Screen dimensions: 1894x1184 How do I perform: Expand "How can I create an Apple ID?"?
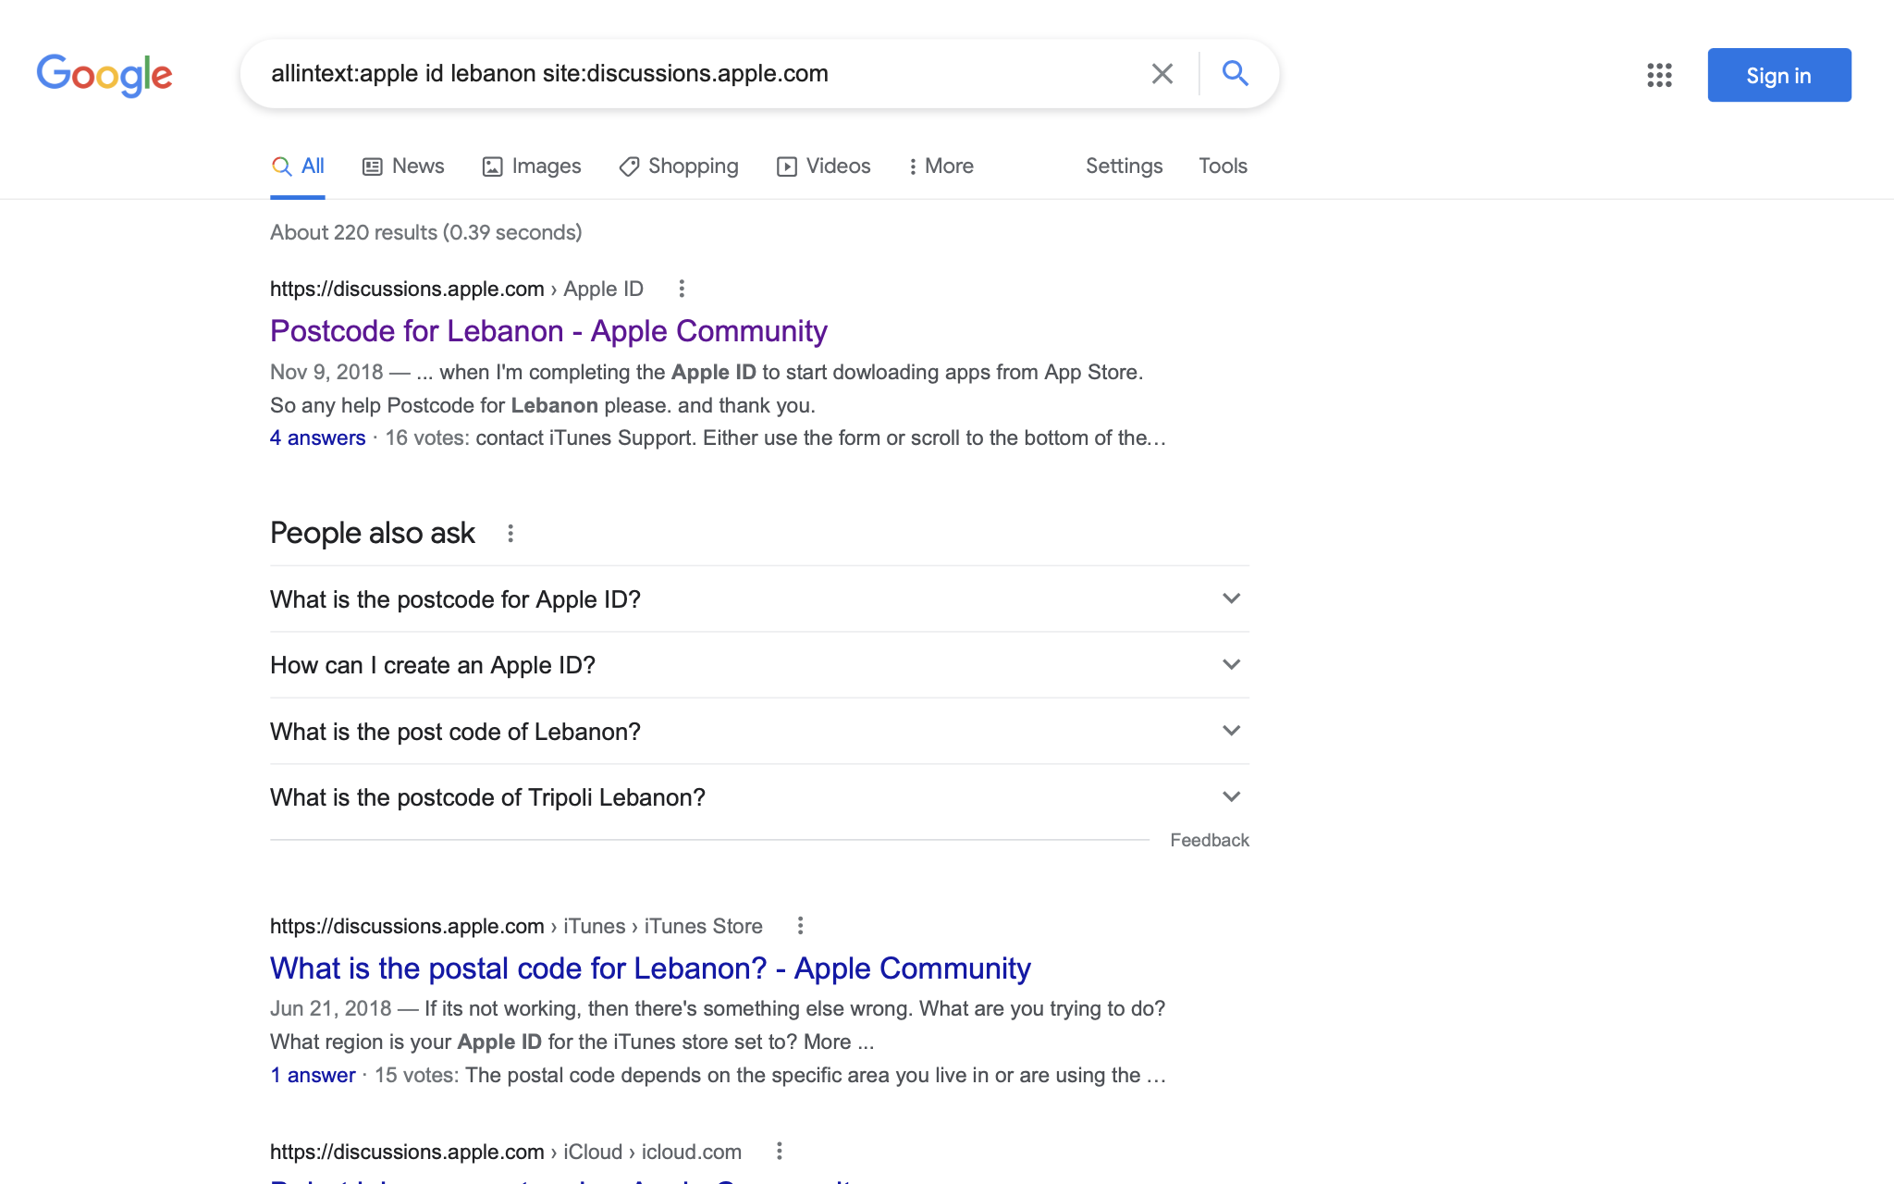coord(1231,664)
